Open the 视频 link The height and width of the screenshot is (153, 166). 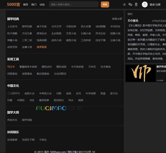[81, 100]
